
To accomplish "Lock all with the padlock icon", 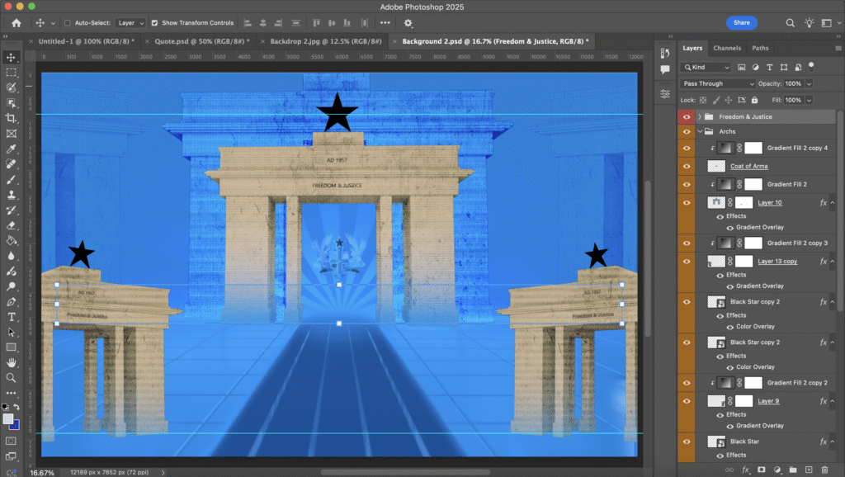I will pos(754,100).
